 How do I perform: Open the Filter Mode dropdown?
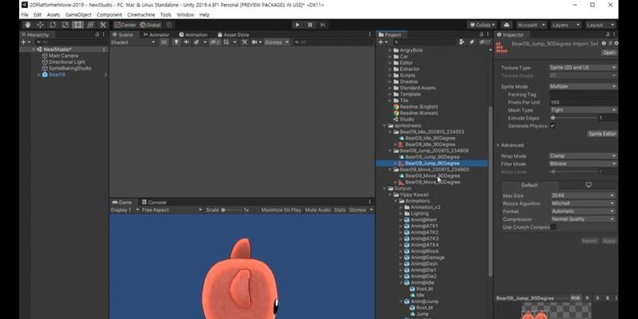click(583, 163)
